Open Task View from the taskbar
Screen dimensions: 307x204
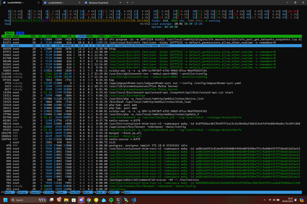(51, 200)
